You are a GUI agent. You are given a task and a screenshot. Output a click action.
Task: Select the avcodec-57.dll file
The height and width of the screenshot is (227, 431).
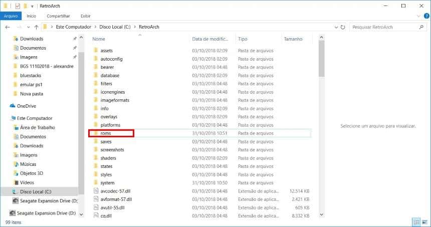tap(115, 191)
